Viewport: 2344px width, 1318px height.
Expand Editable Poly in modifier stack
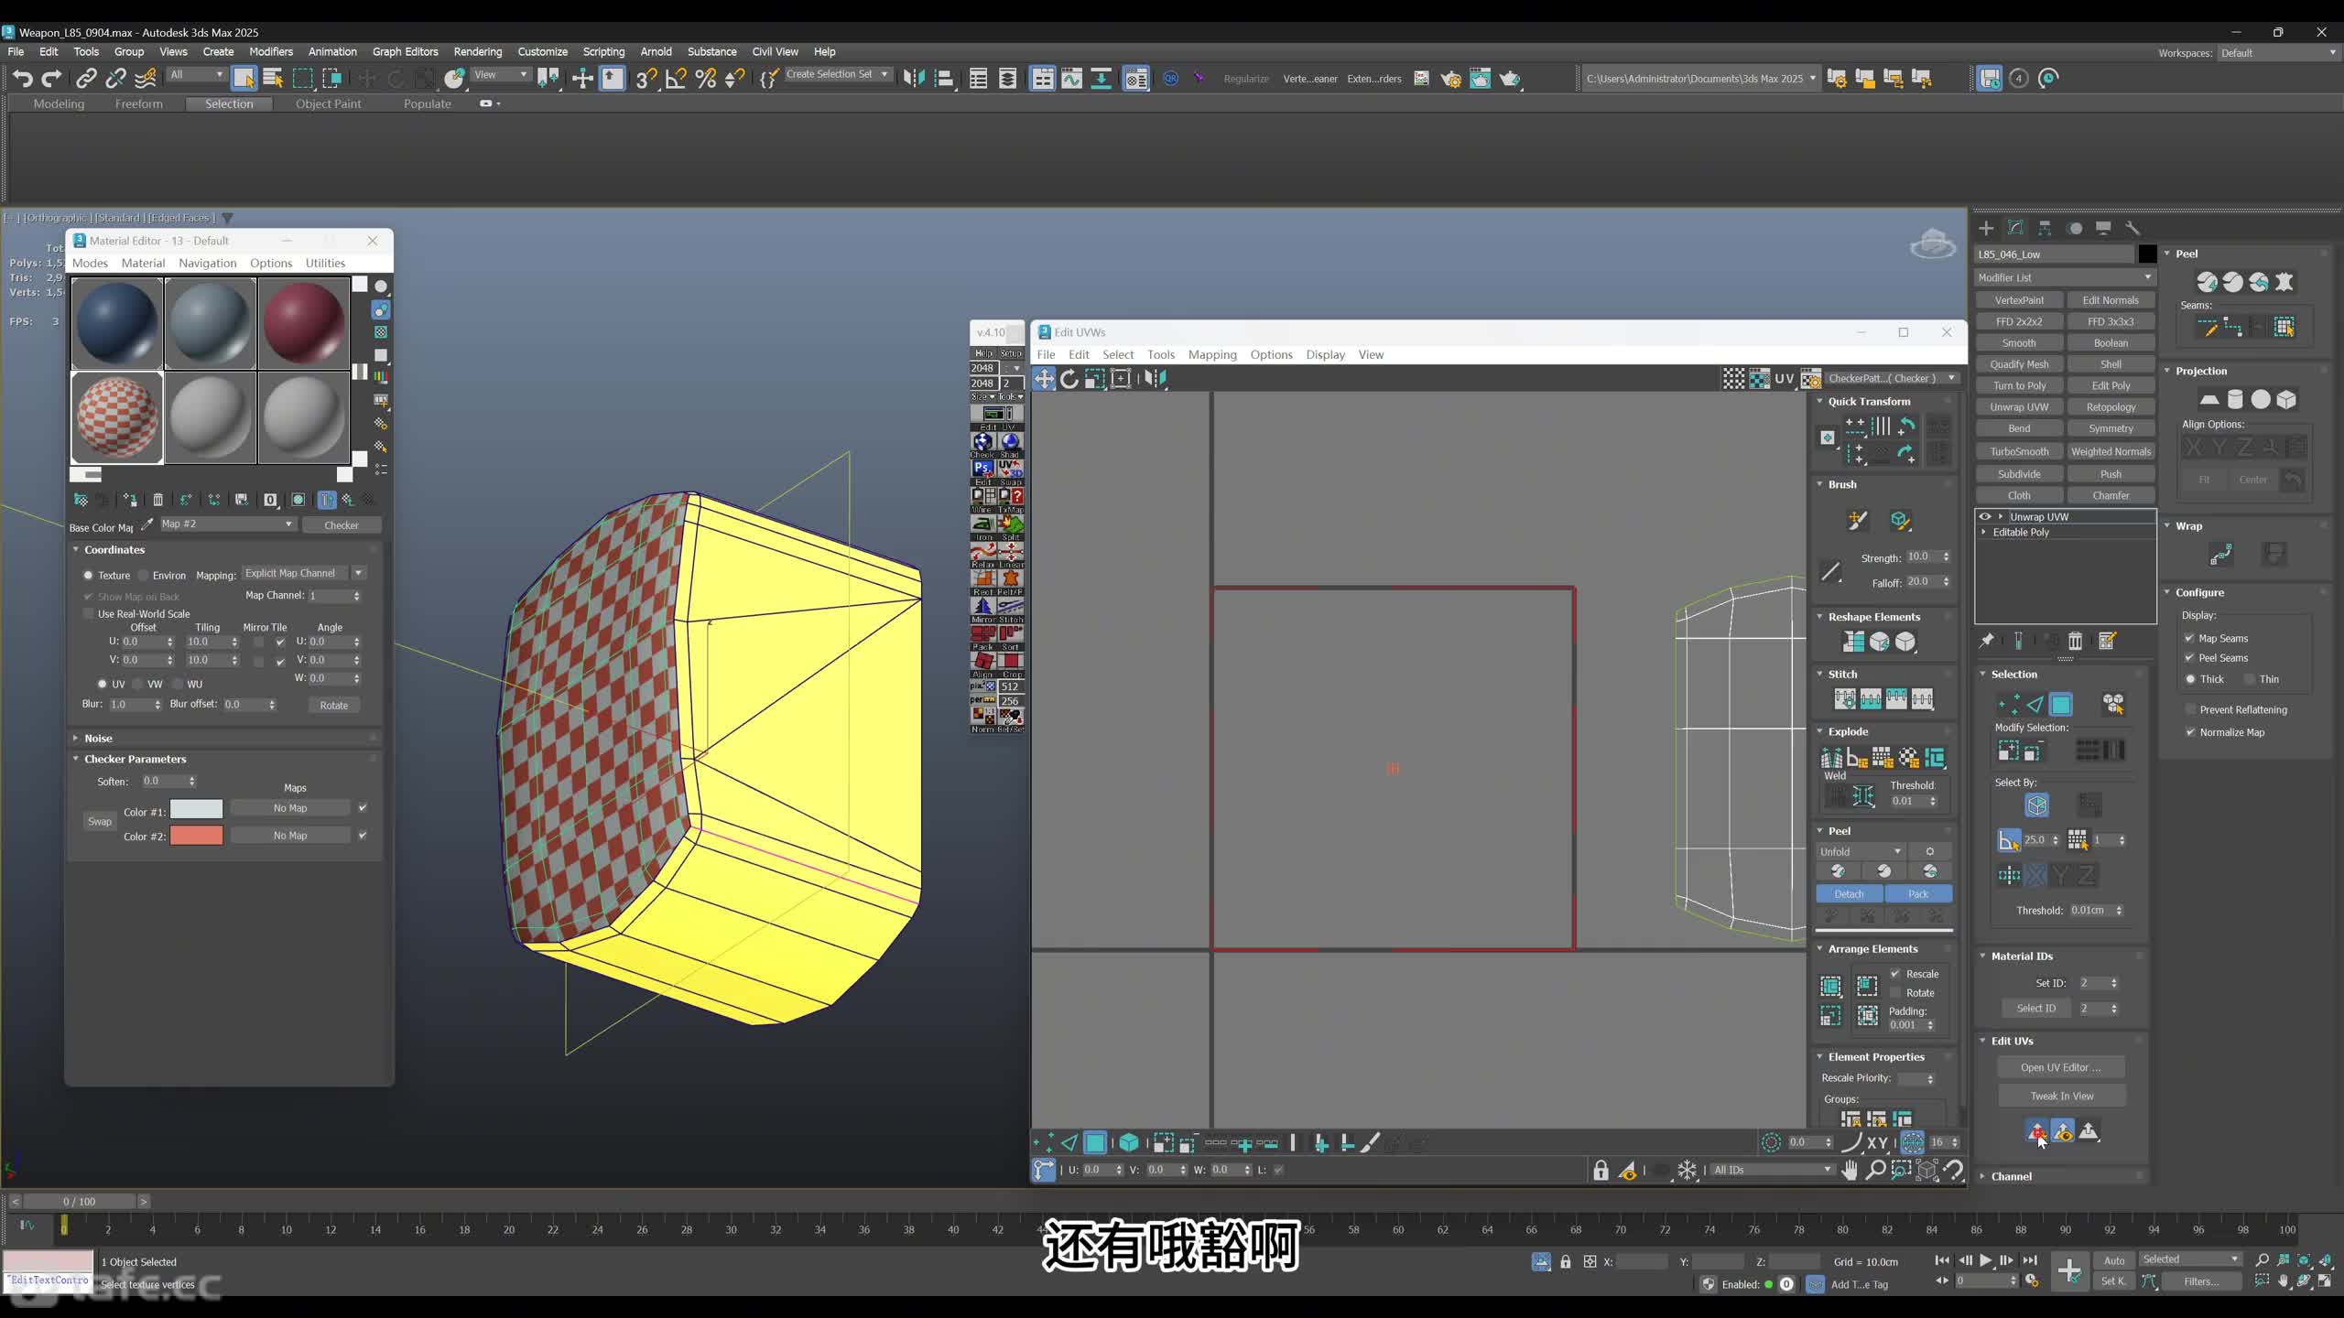[x=1985, y=532]
